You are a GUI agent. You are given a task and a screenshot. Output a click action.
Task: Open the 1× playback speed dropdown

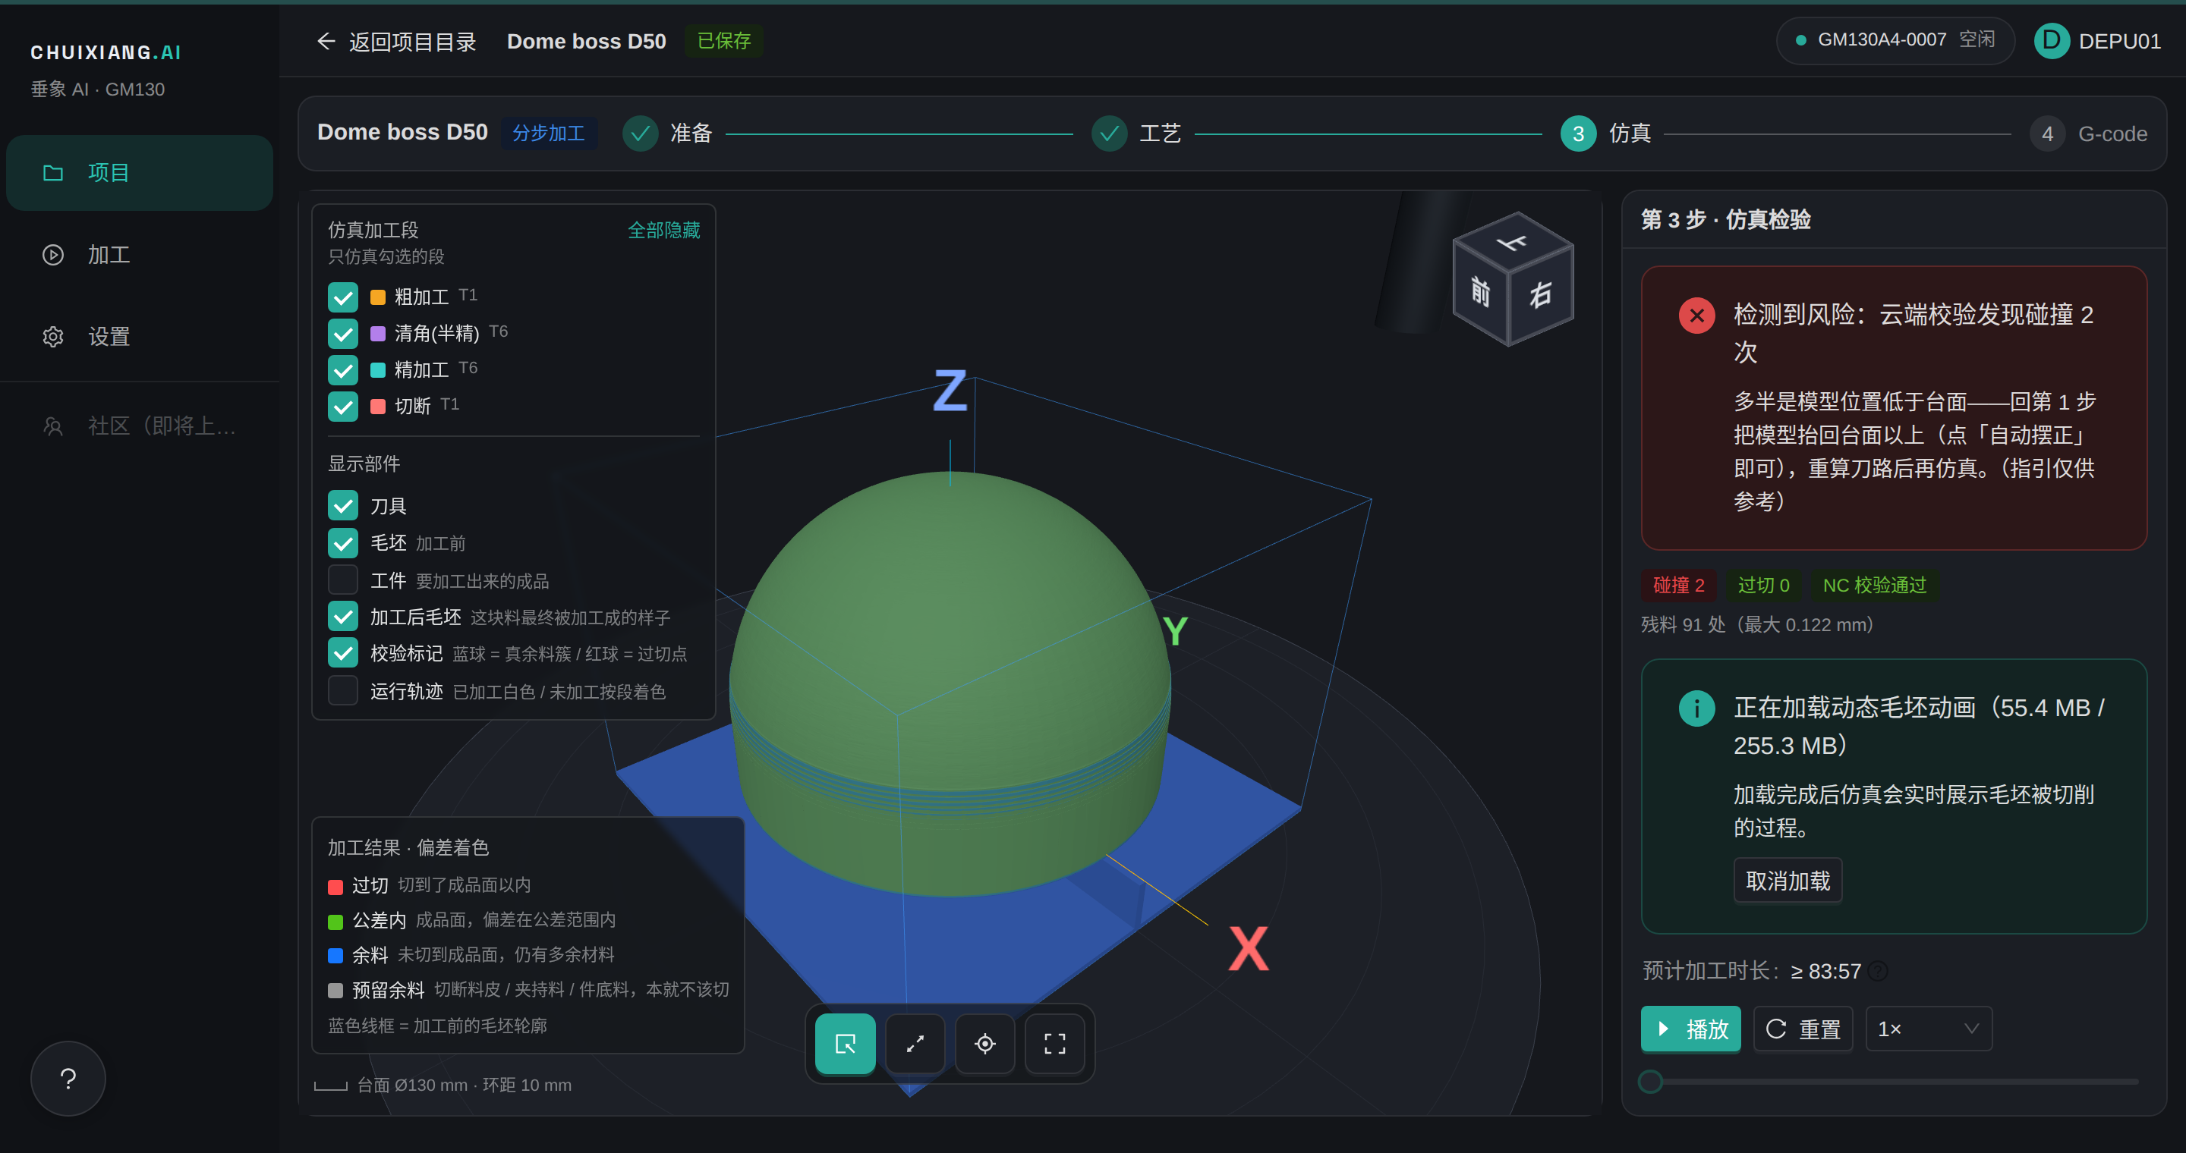pyautogui.click(x=1928, y=1029)
